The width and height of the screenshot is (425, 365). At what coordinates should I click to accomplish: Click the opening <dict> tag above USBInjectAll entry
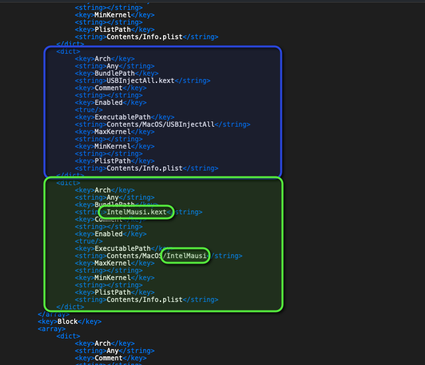68,51
